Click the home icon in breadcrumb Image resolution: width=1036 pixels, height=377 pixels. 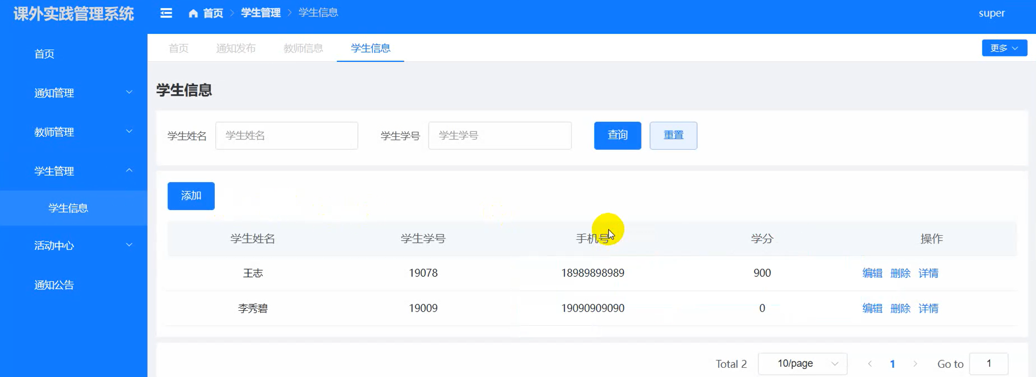pyautogui.click(x=193, y=13)
